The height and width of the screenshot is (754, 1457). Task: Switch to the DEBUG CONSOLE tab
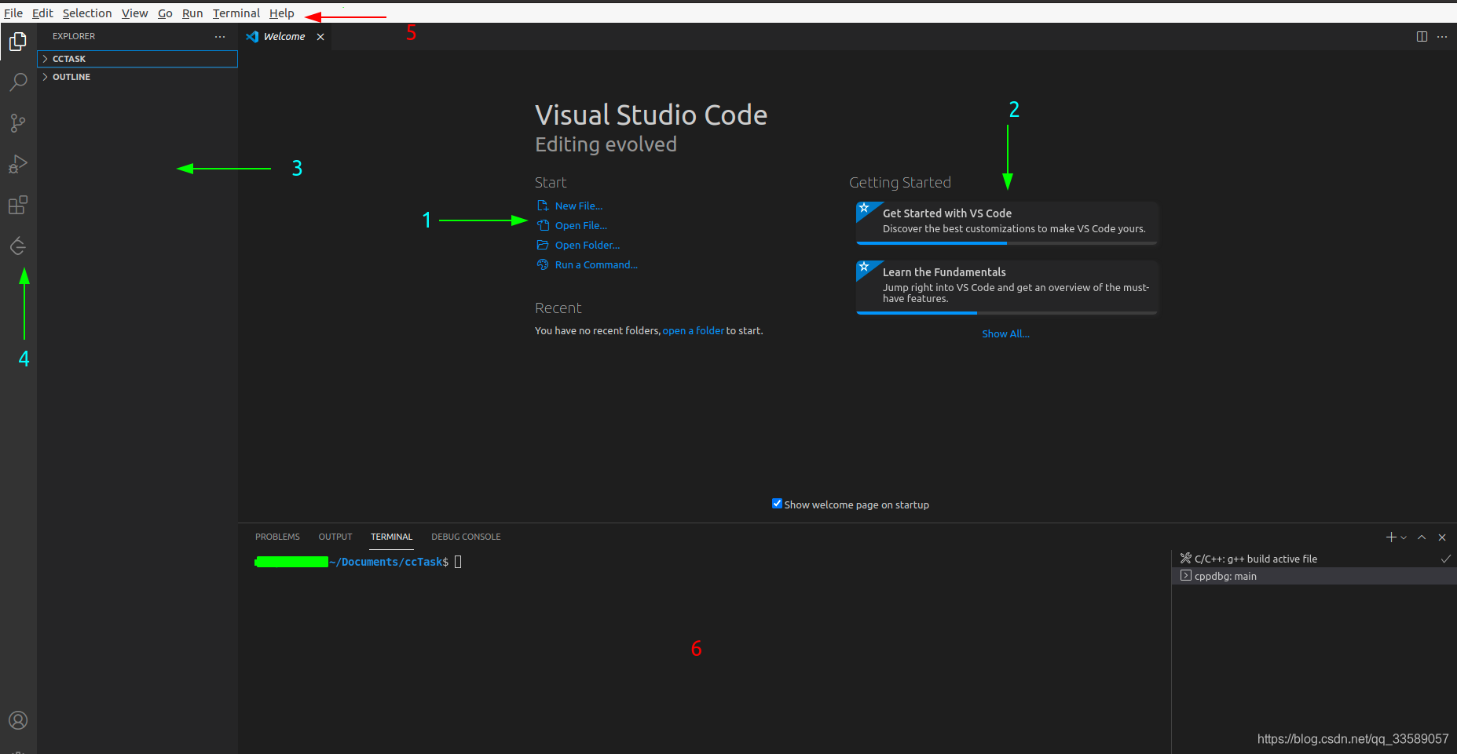[x=466, y=537]
